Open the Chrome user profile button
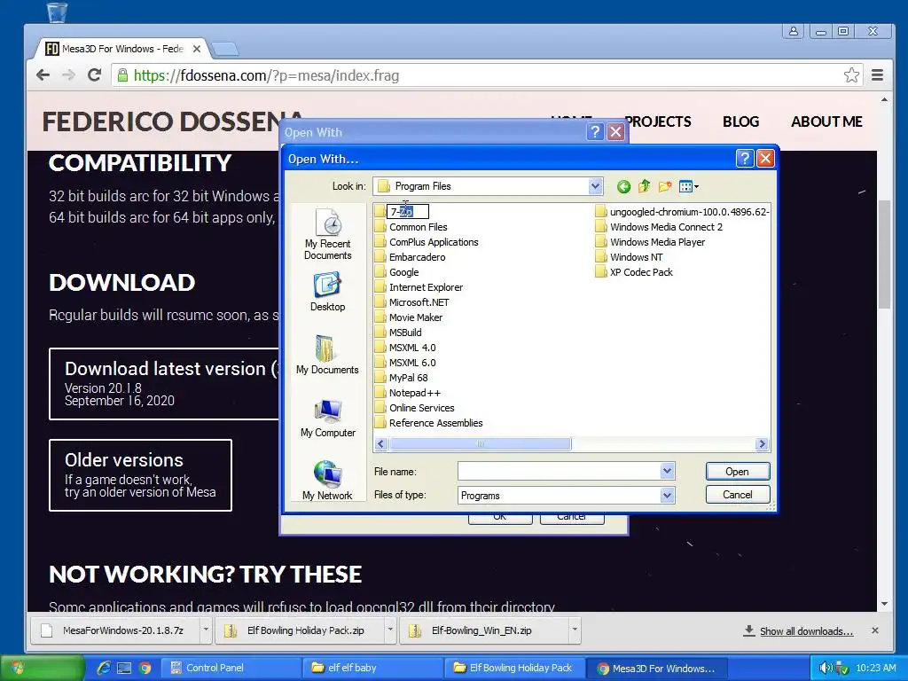 pyautogui.click(x=794, y=31)
